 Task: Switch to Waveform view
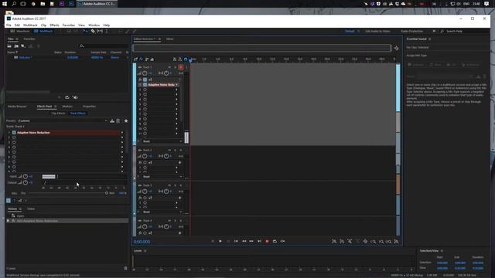pyautogui.click(x=20, y=31)
